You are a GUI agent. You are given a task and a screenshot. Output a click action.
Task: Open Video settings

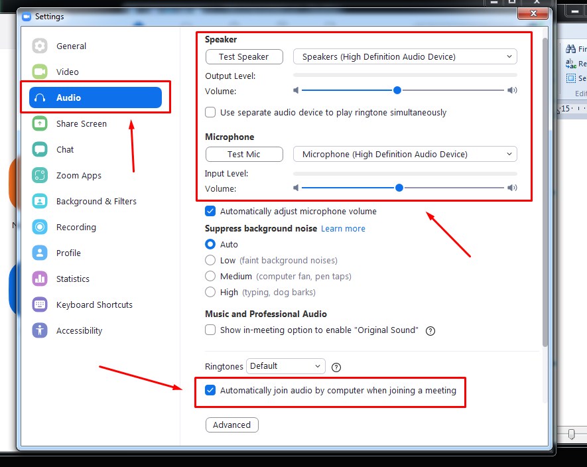pyautogui.click(x=68, y=72)
